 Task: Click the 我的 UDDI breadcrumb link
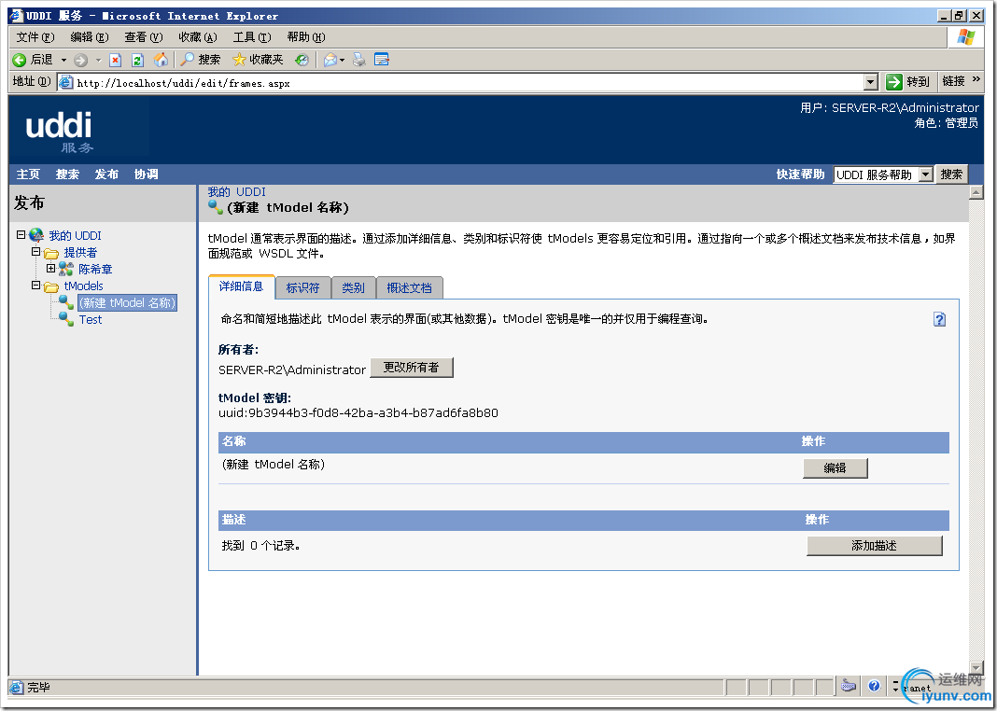pos(236,192)
